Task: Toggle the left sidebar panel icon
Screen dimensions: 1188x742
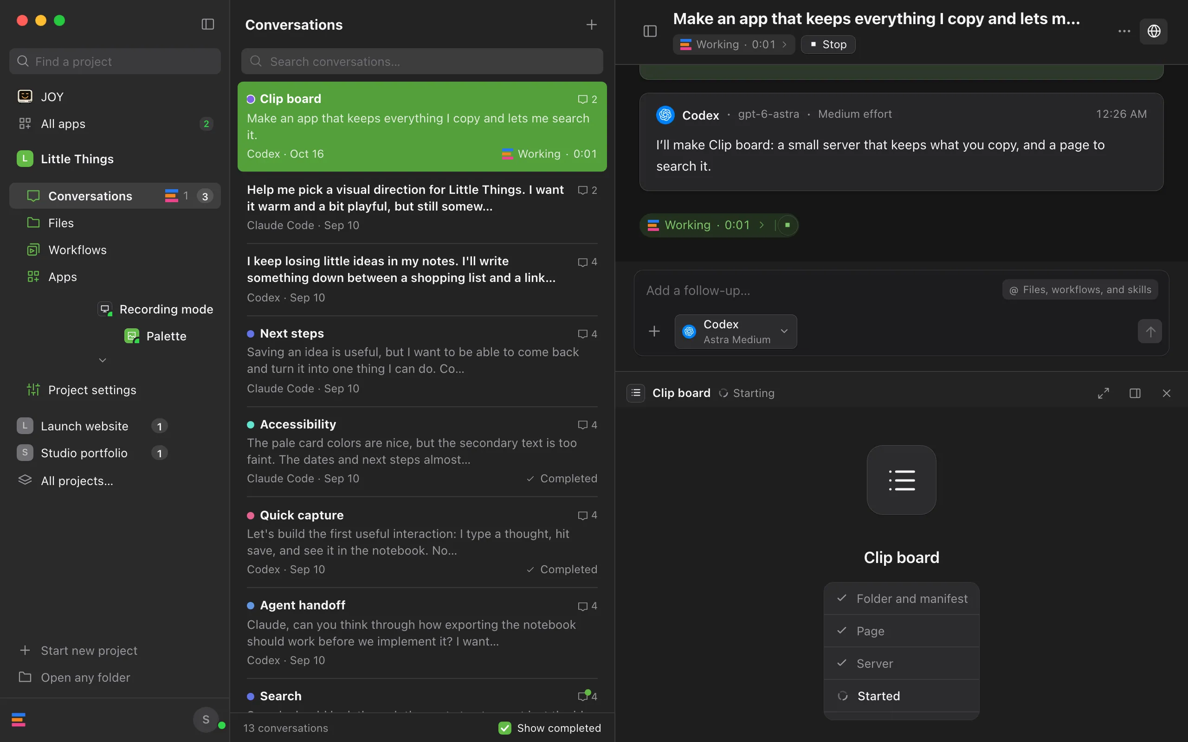Action: [207, 24]
